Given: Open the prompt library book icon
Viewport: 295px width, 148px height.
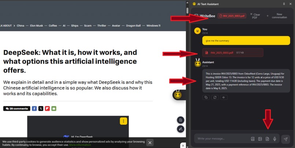Looking at the screenshot, I should (253, 139).
